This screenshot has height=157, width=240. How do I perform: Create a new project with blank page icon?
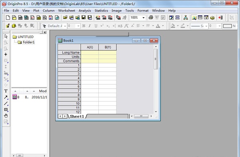(8, 18)
